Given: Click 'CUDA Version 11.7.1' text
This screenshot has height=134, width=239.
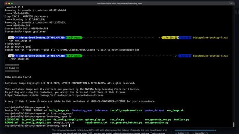Looking at the screenshot, I should click(x=18, y=77).
